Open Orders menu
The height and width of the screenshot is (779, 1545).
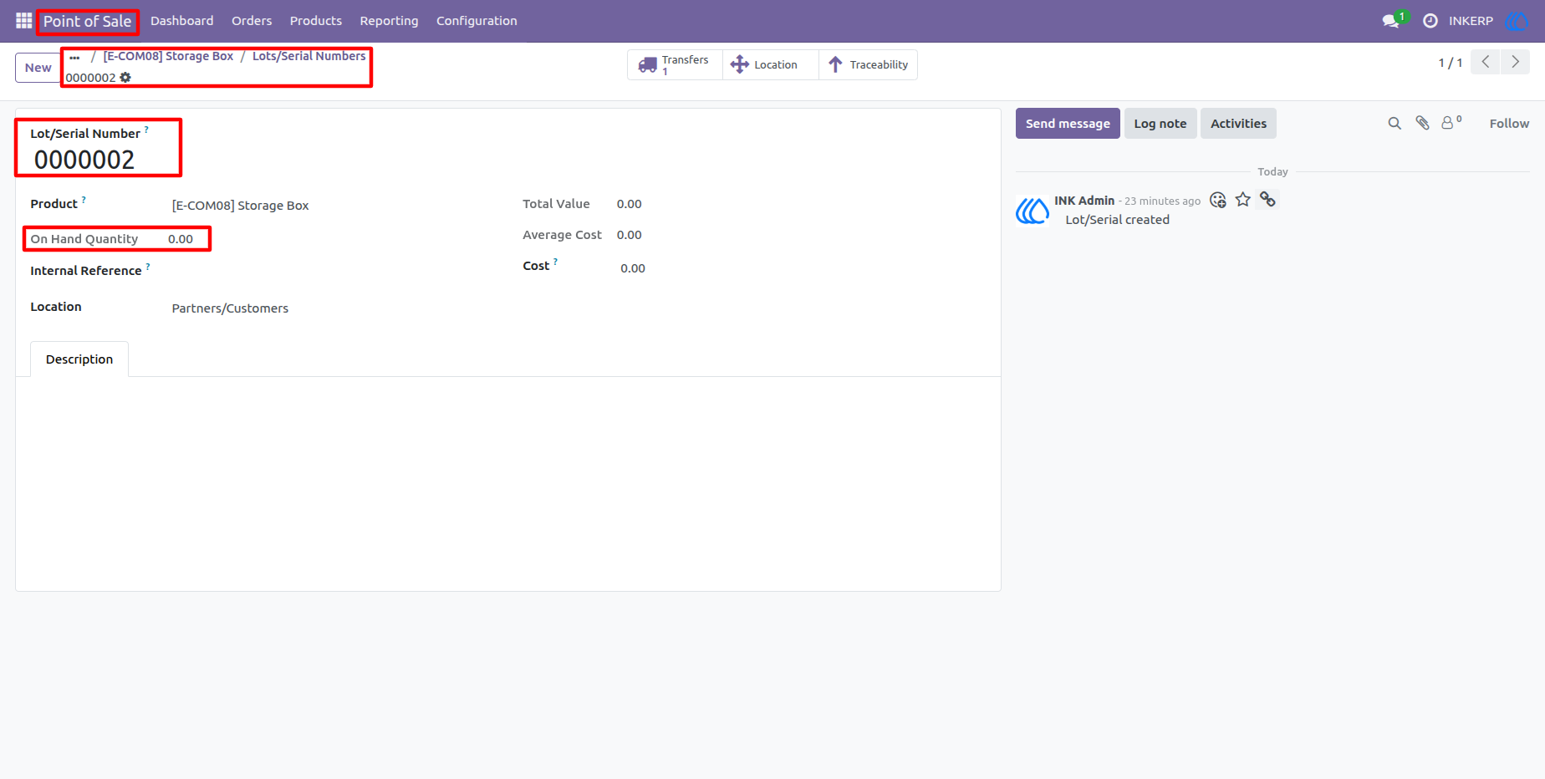[252, 21]
